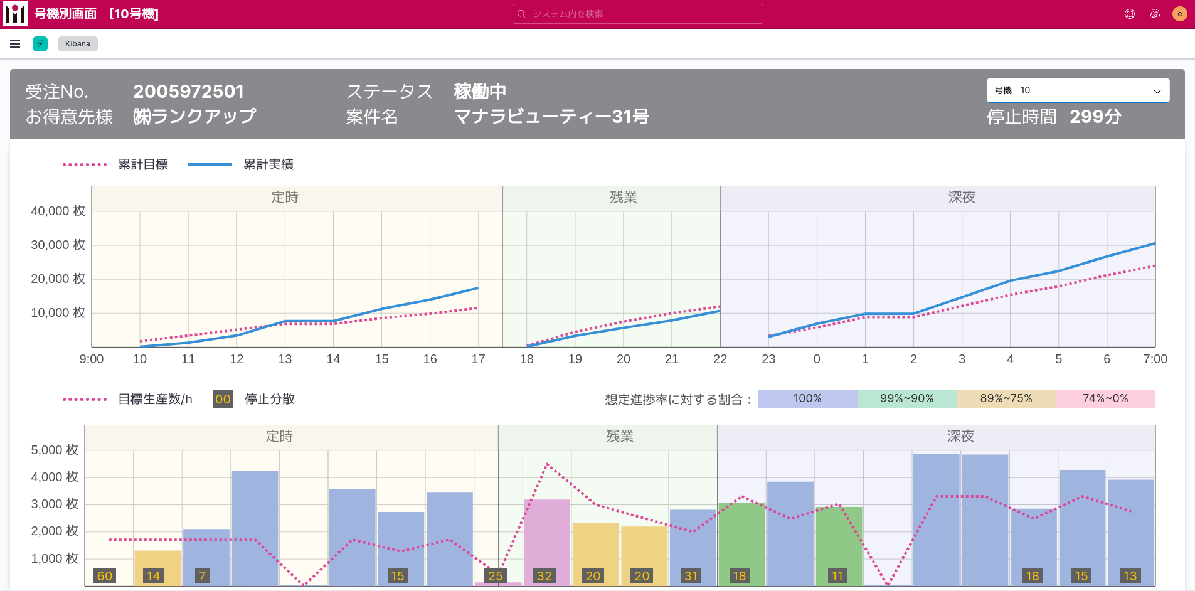Select the 深夜 section header in bottom chart
Screen dimensions: 1195x591
pyautogui.click(x=960, y=437)
